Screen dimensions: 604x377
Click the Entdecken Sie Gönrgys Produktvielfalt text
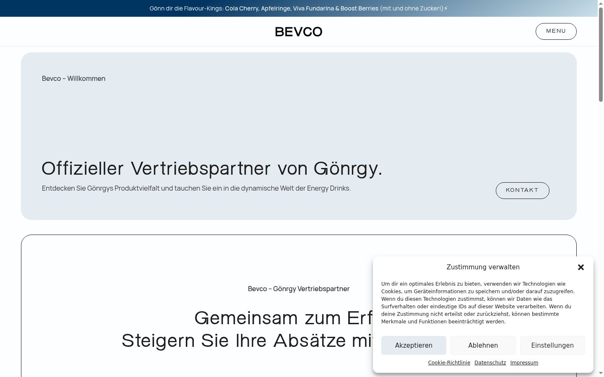pyautogui.click(x=196, y=188)
